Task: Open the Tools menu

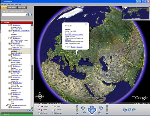Action: [16, 4]
